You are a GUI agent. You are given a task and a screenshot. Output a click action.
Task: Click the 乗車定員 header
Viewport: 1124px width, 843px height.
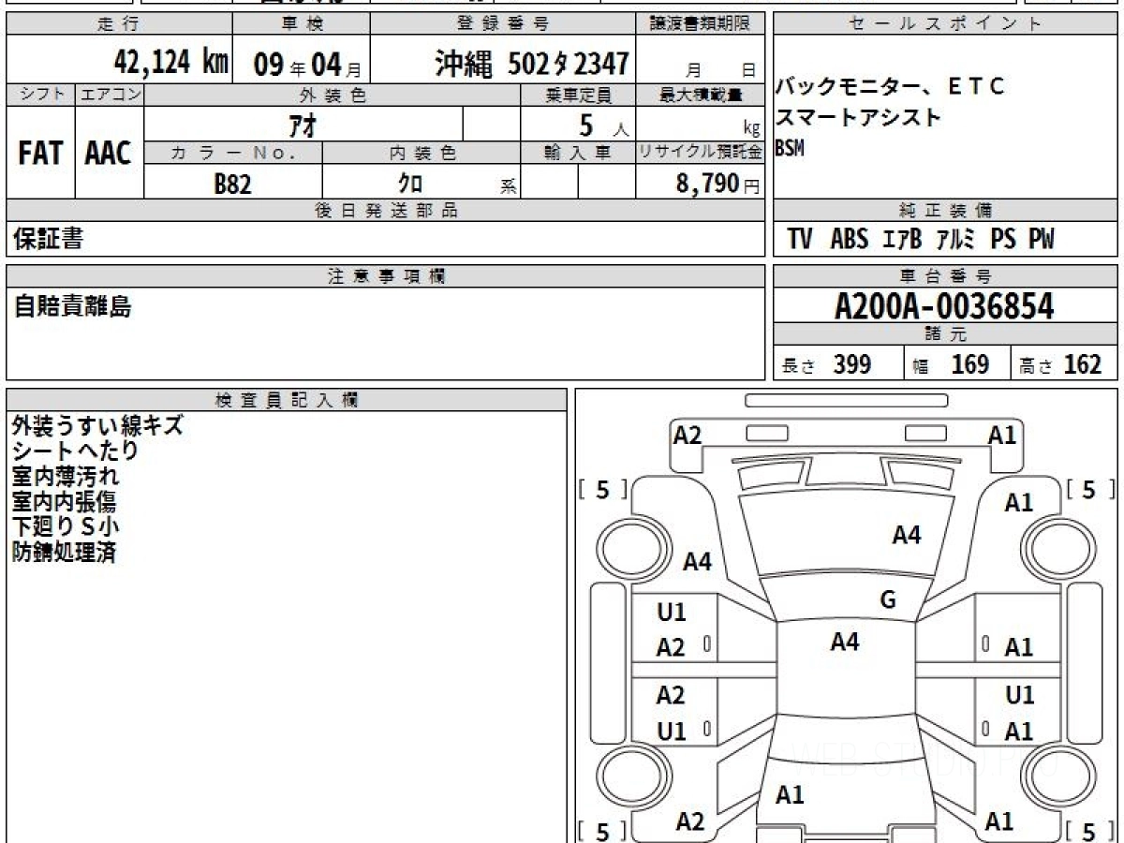pos(578,95)
